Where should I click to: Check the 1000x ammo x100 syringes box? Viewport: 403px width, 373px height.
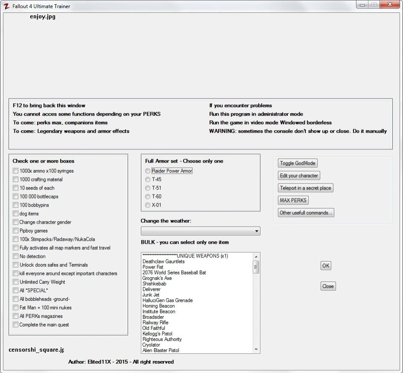click(x=16, y=171)
